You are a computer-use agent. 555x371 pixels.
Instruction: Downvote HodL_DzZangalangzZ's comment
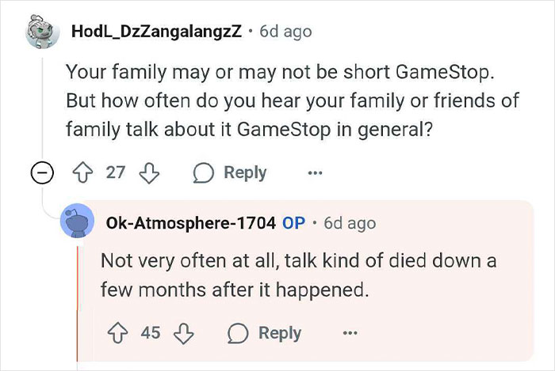tap(147, 172)
